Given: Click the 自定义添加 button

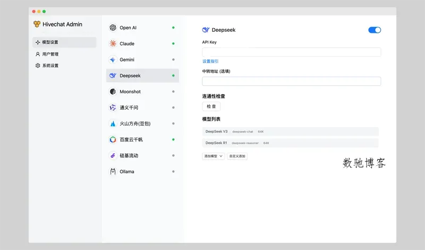Looking at the screenshot, I should click(237, 156).
